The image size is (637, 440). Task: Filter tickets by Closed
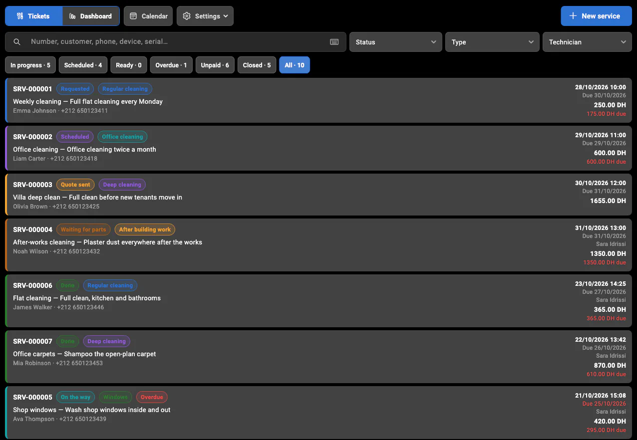point(257,65)
